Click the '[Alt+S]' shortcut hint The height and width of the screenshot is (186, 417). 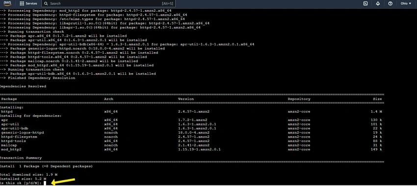[x=167, y=4]
